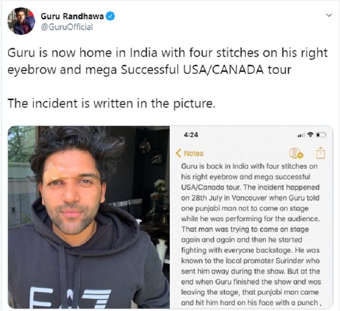Open the selfie photo with bandage
The image size is (340, 311).
[89, 217]
